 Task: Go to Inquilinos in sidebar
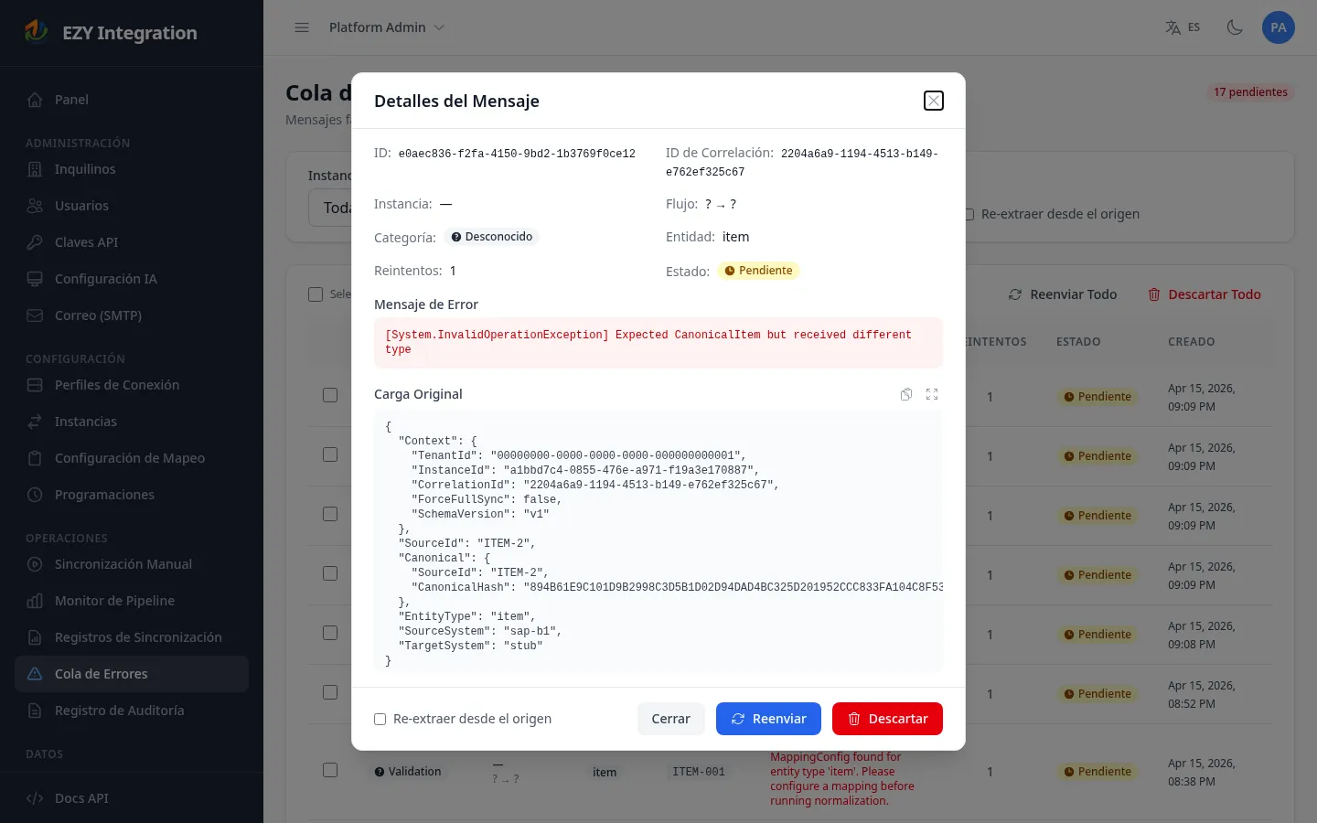point(132,169)
